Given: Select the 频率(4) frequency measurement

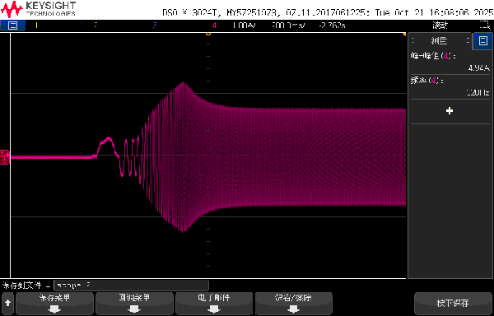Looking at the screenshot, I should click(x=450, y=87).
